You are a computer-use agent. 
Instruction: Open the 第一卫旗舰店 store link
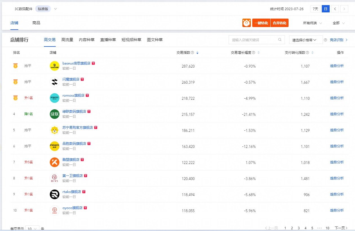click(73, 176)
